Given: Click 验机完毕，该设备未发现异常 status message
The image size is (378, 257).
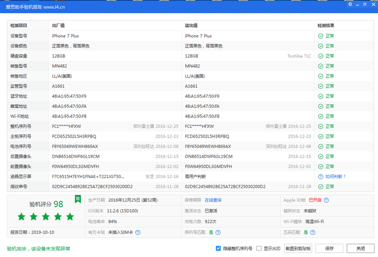Looking at the screenshot, I should tap(39, 249).
